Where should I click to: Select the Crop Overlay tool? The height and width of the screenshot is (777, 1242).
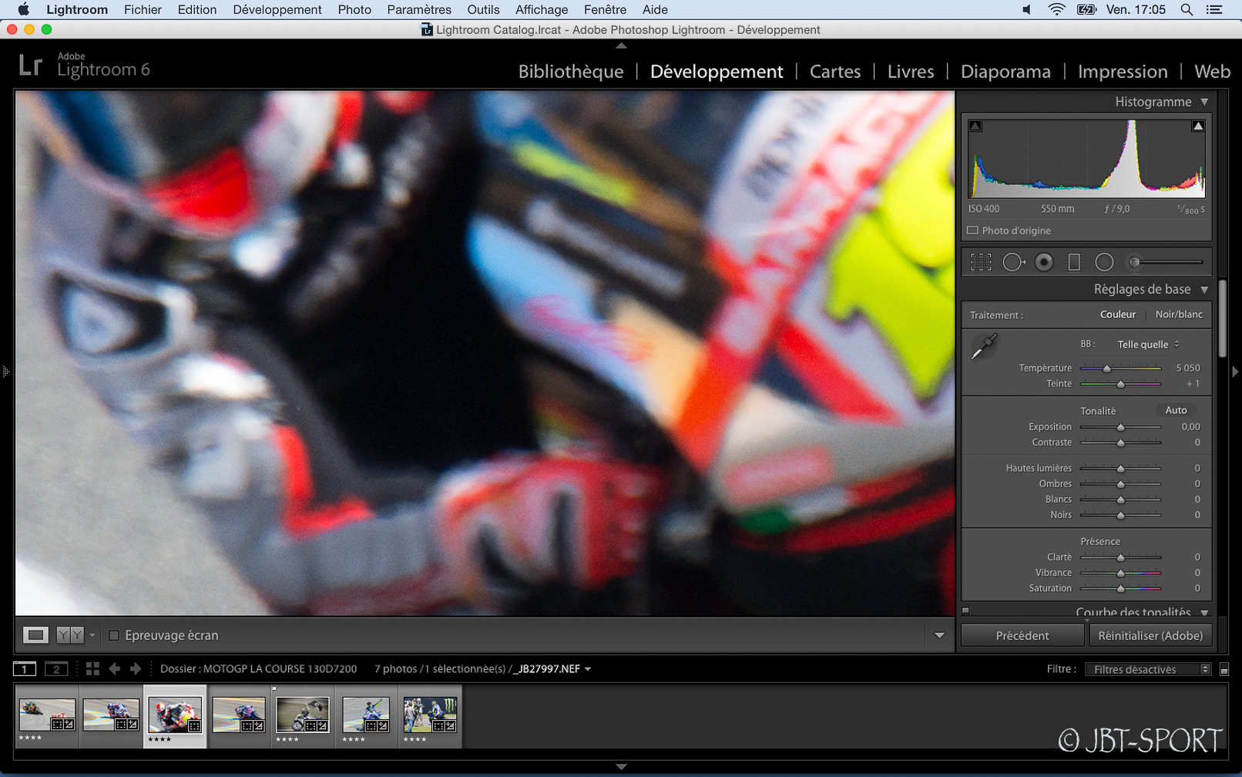(981, 262)
